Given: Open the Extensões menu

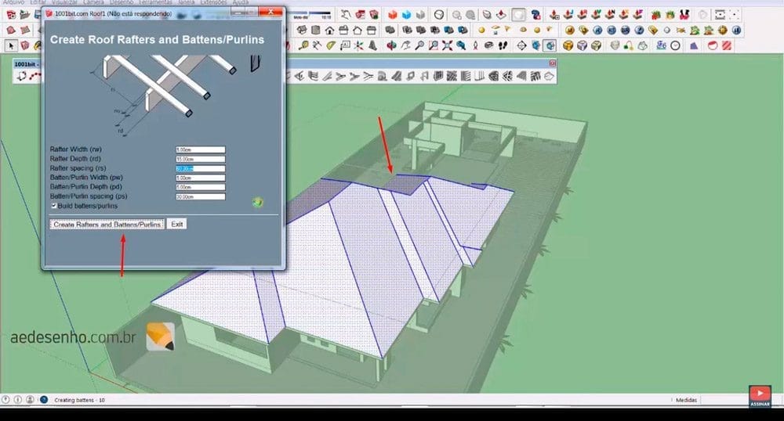Looking at the screenshot, I should [215, 2].
